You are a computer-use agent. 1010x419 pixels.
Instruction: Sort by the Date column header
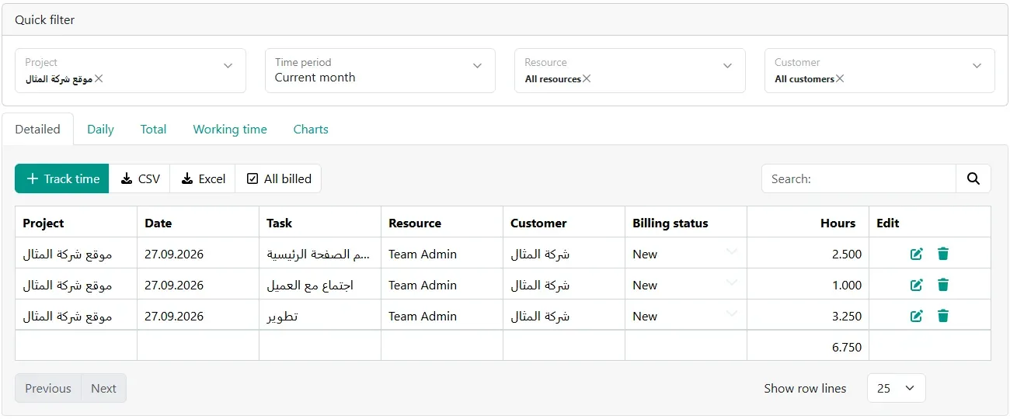click(x=198, y=223)
